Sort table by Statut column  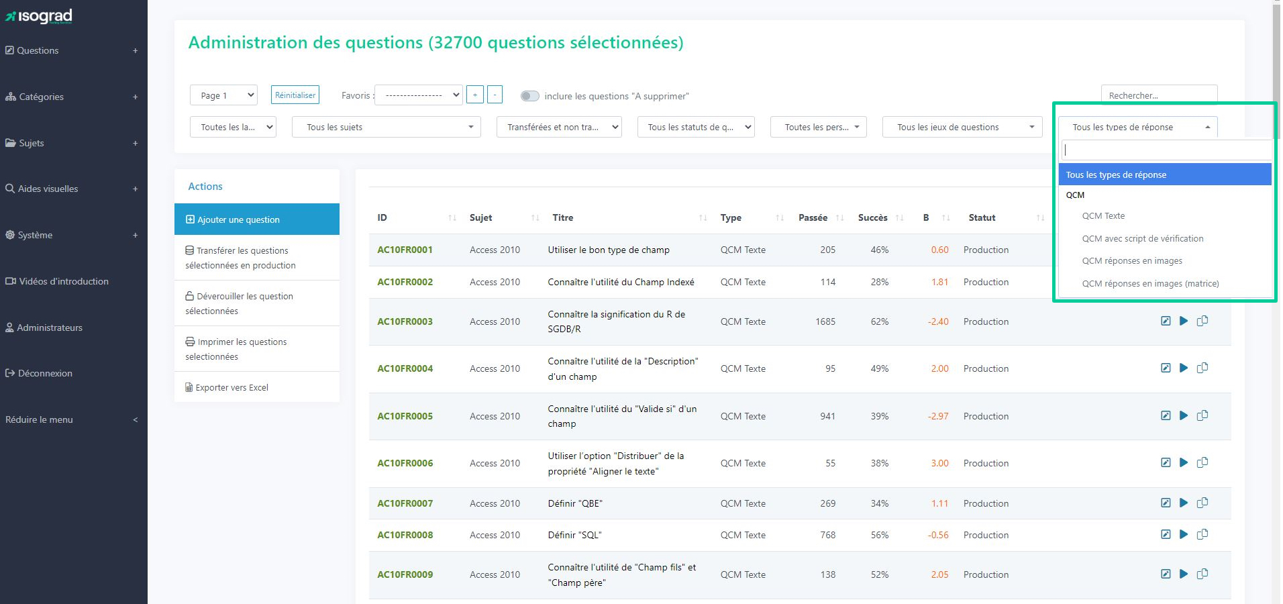tap(1006, 217)
